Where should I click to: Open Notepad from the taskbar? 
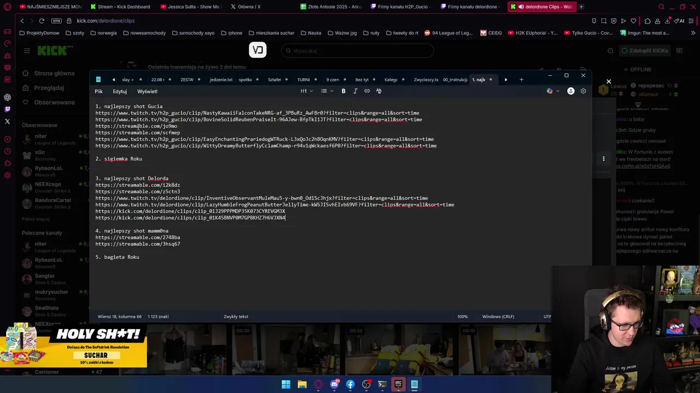pos(415,384)
